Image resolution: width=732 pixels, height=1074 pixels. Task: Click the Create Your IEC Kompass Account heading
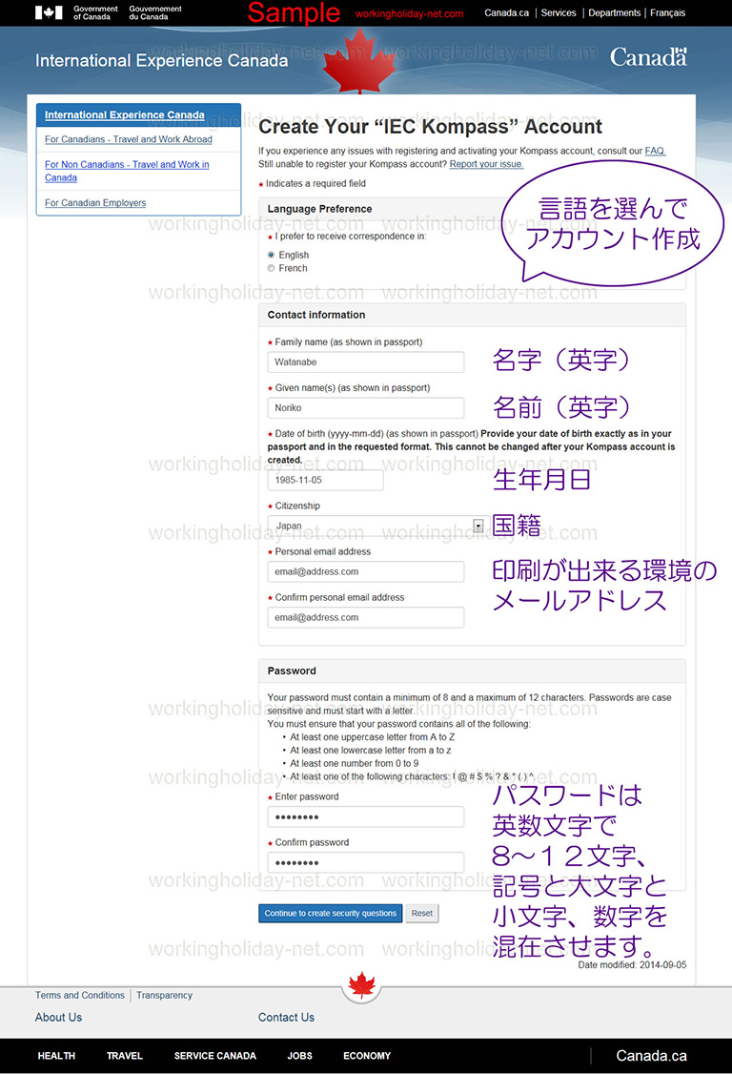coord(430,127)
